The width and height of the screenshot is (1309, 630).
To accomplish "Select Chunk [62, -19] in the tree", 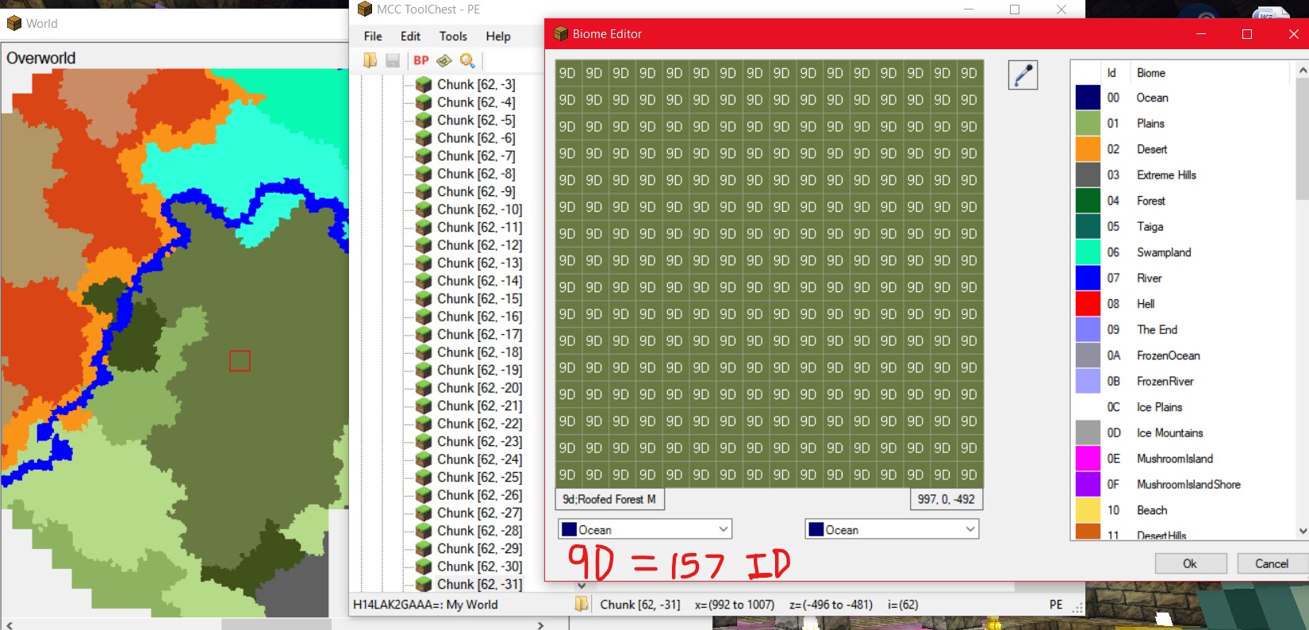I will [x=480, y=370].
